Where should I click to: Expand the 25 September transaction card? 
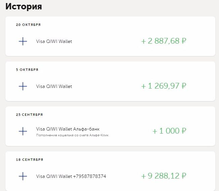(110, 126)
